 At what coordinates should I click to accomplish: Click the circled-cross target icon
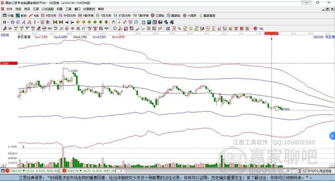(67, 28)
